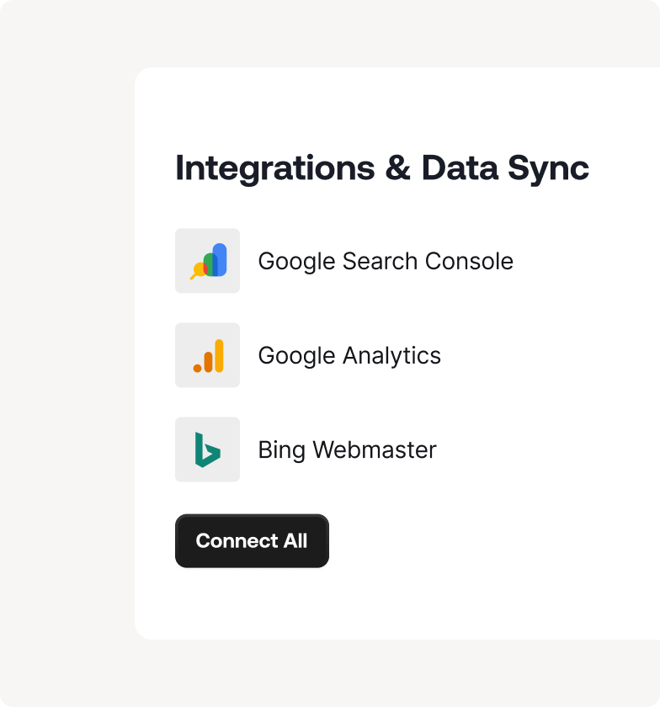Choose the Bing Webmaster integration label
The image size is (660, 707).
(x=348, y=450)
